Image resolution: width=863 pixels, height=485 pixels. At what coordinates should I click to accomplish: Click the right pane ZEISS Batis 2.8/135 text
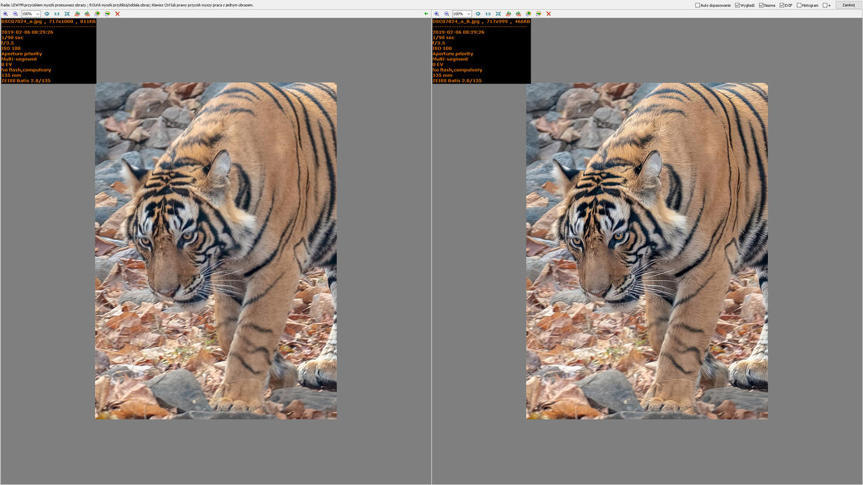(x=457, y=81)
